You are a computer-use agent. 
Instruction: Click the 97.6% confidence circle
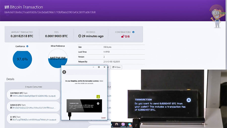(x=22, y=59)
